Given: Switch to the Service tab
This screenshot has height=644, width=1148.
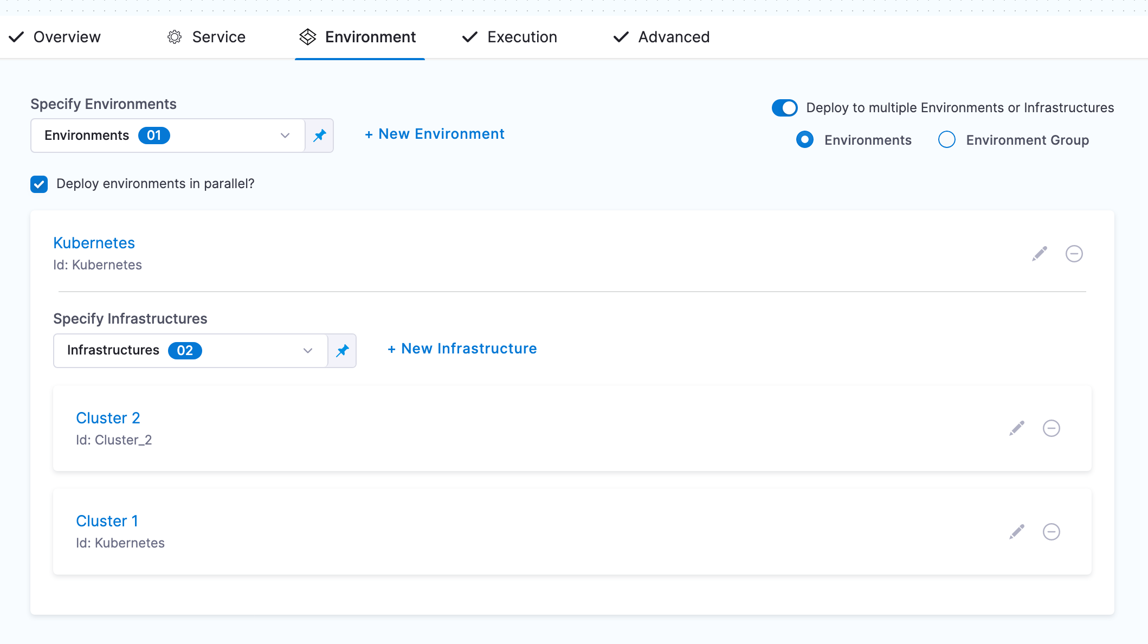Looking at the screenshot, I should point(207,37).
